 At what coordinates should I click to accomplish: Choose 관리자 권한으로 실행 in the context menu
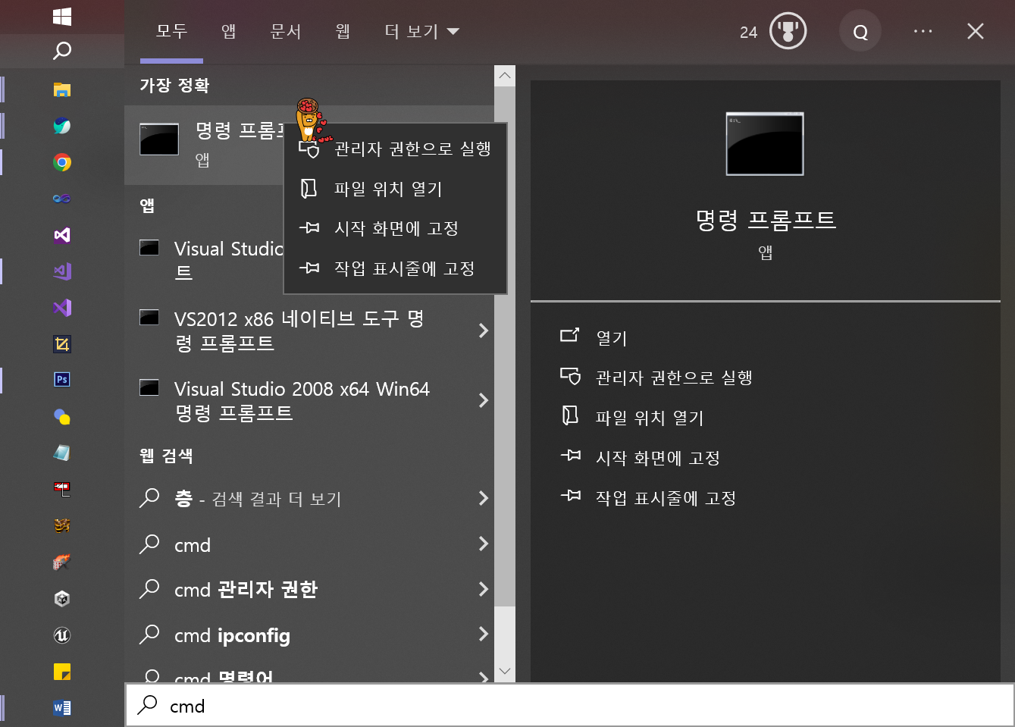coord(395,149)
